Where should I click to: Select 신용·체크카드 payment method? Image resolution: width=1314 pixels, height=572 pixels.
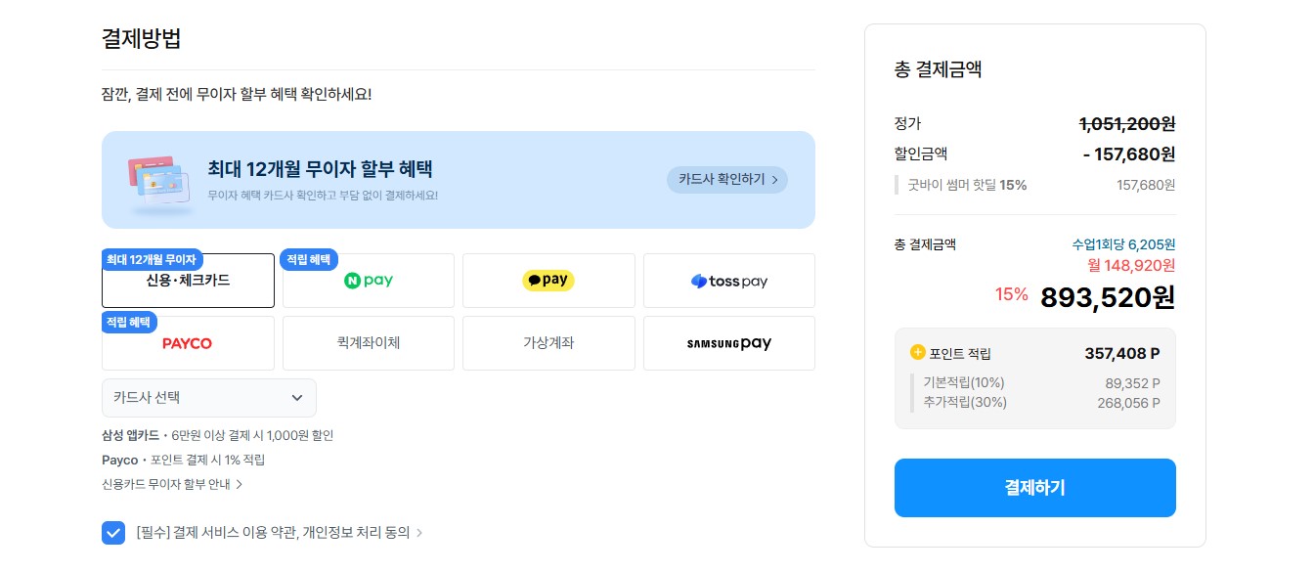tap(188, 282)
